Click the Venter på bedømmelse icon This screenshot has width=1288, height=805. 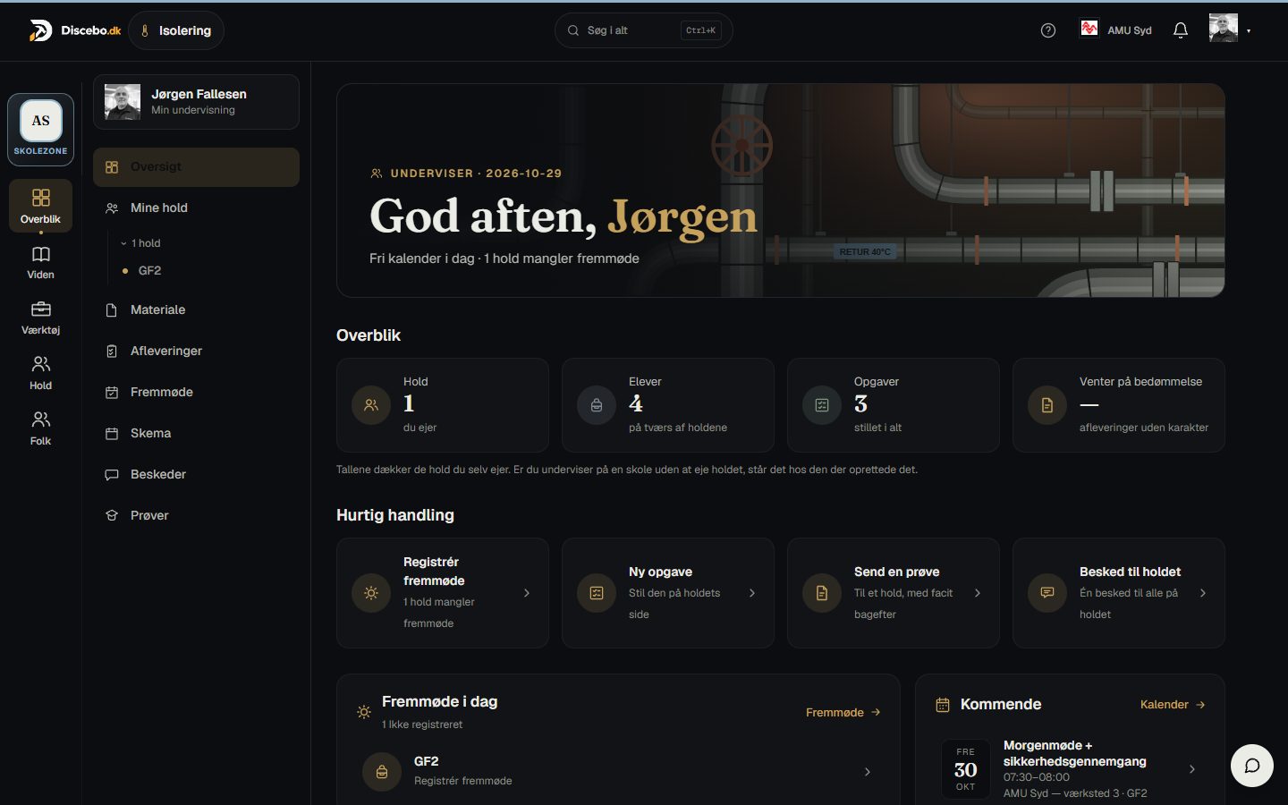(1047, 405)
